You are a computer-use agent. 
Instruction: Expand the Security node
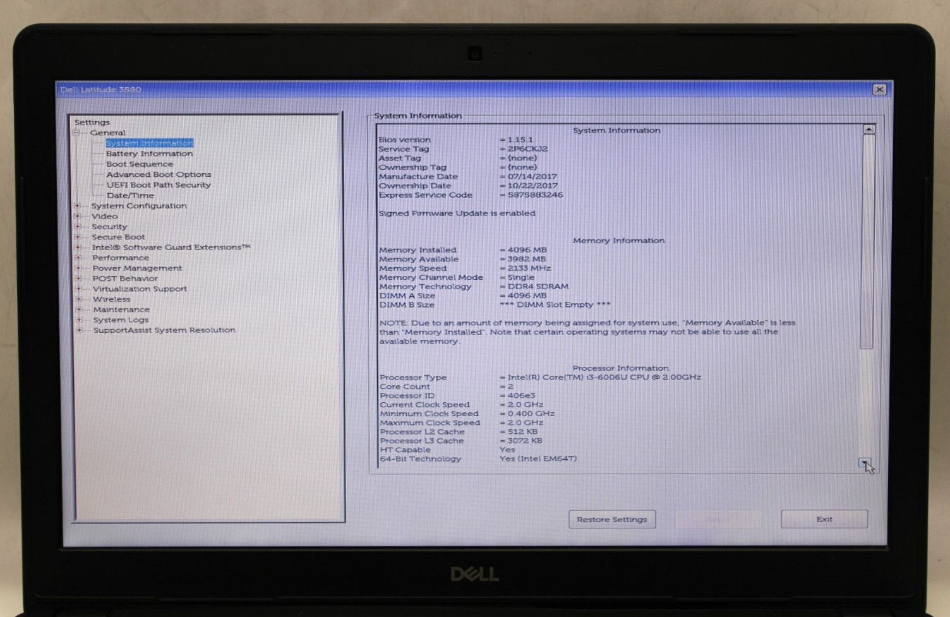78,227
